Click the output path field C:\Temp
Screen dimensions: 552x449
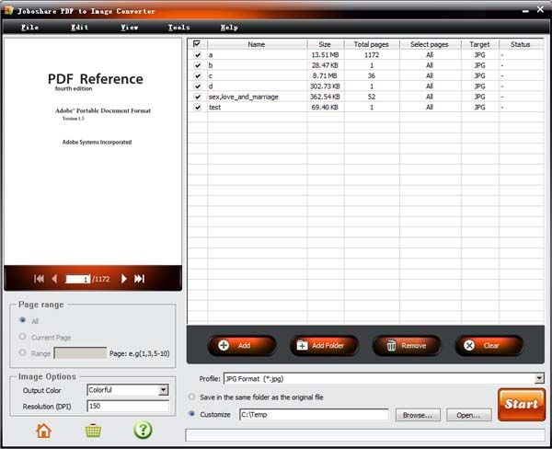tap(314, 414)
